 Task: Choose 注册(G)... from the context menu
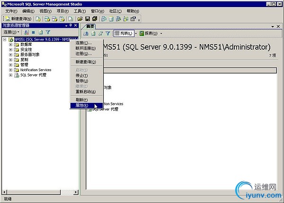87,54
